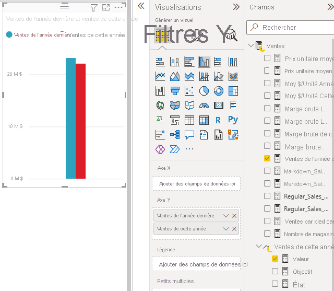
Task: Switch to the analytics magnifier tab
Action: click(231, 35)
